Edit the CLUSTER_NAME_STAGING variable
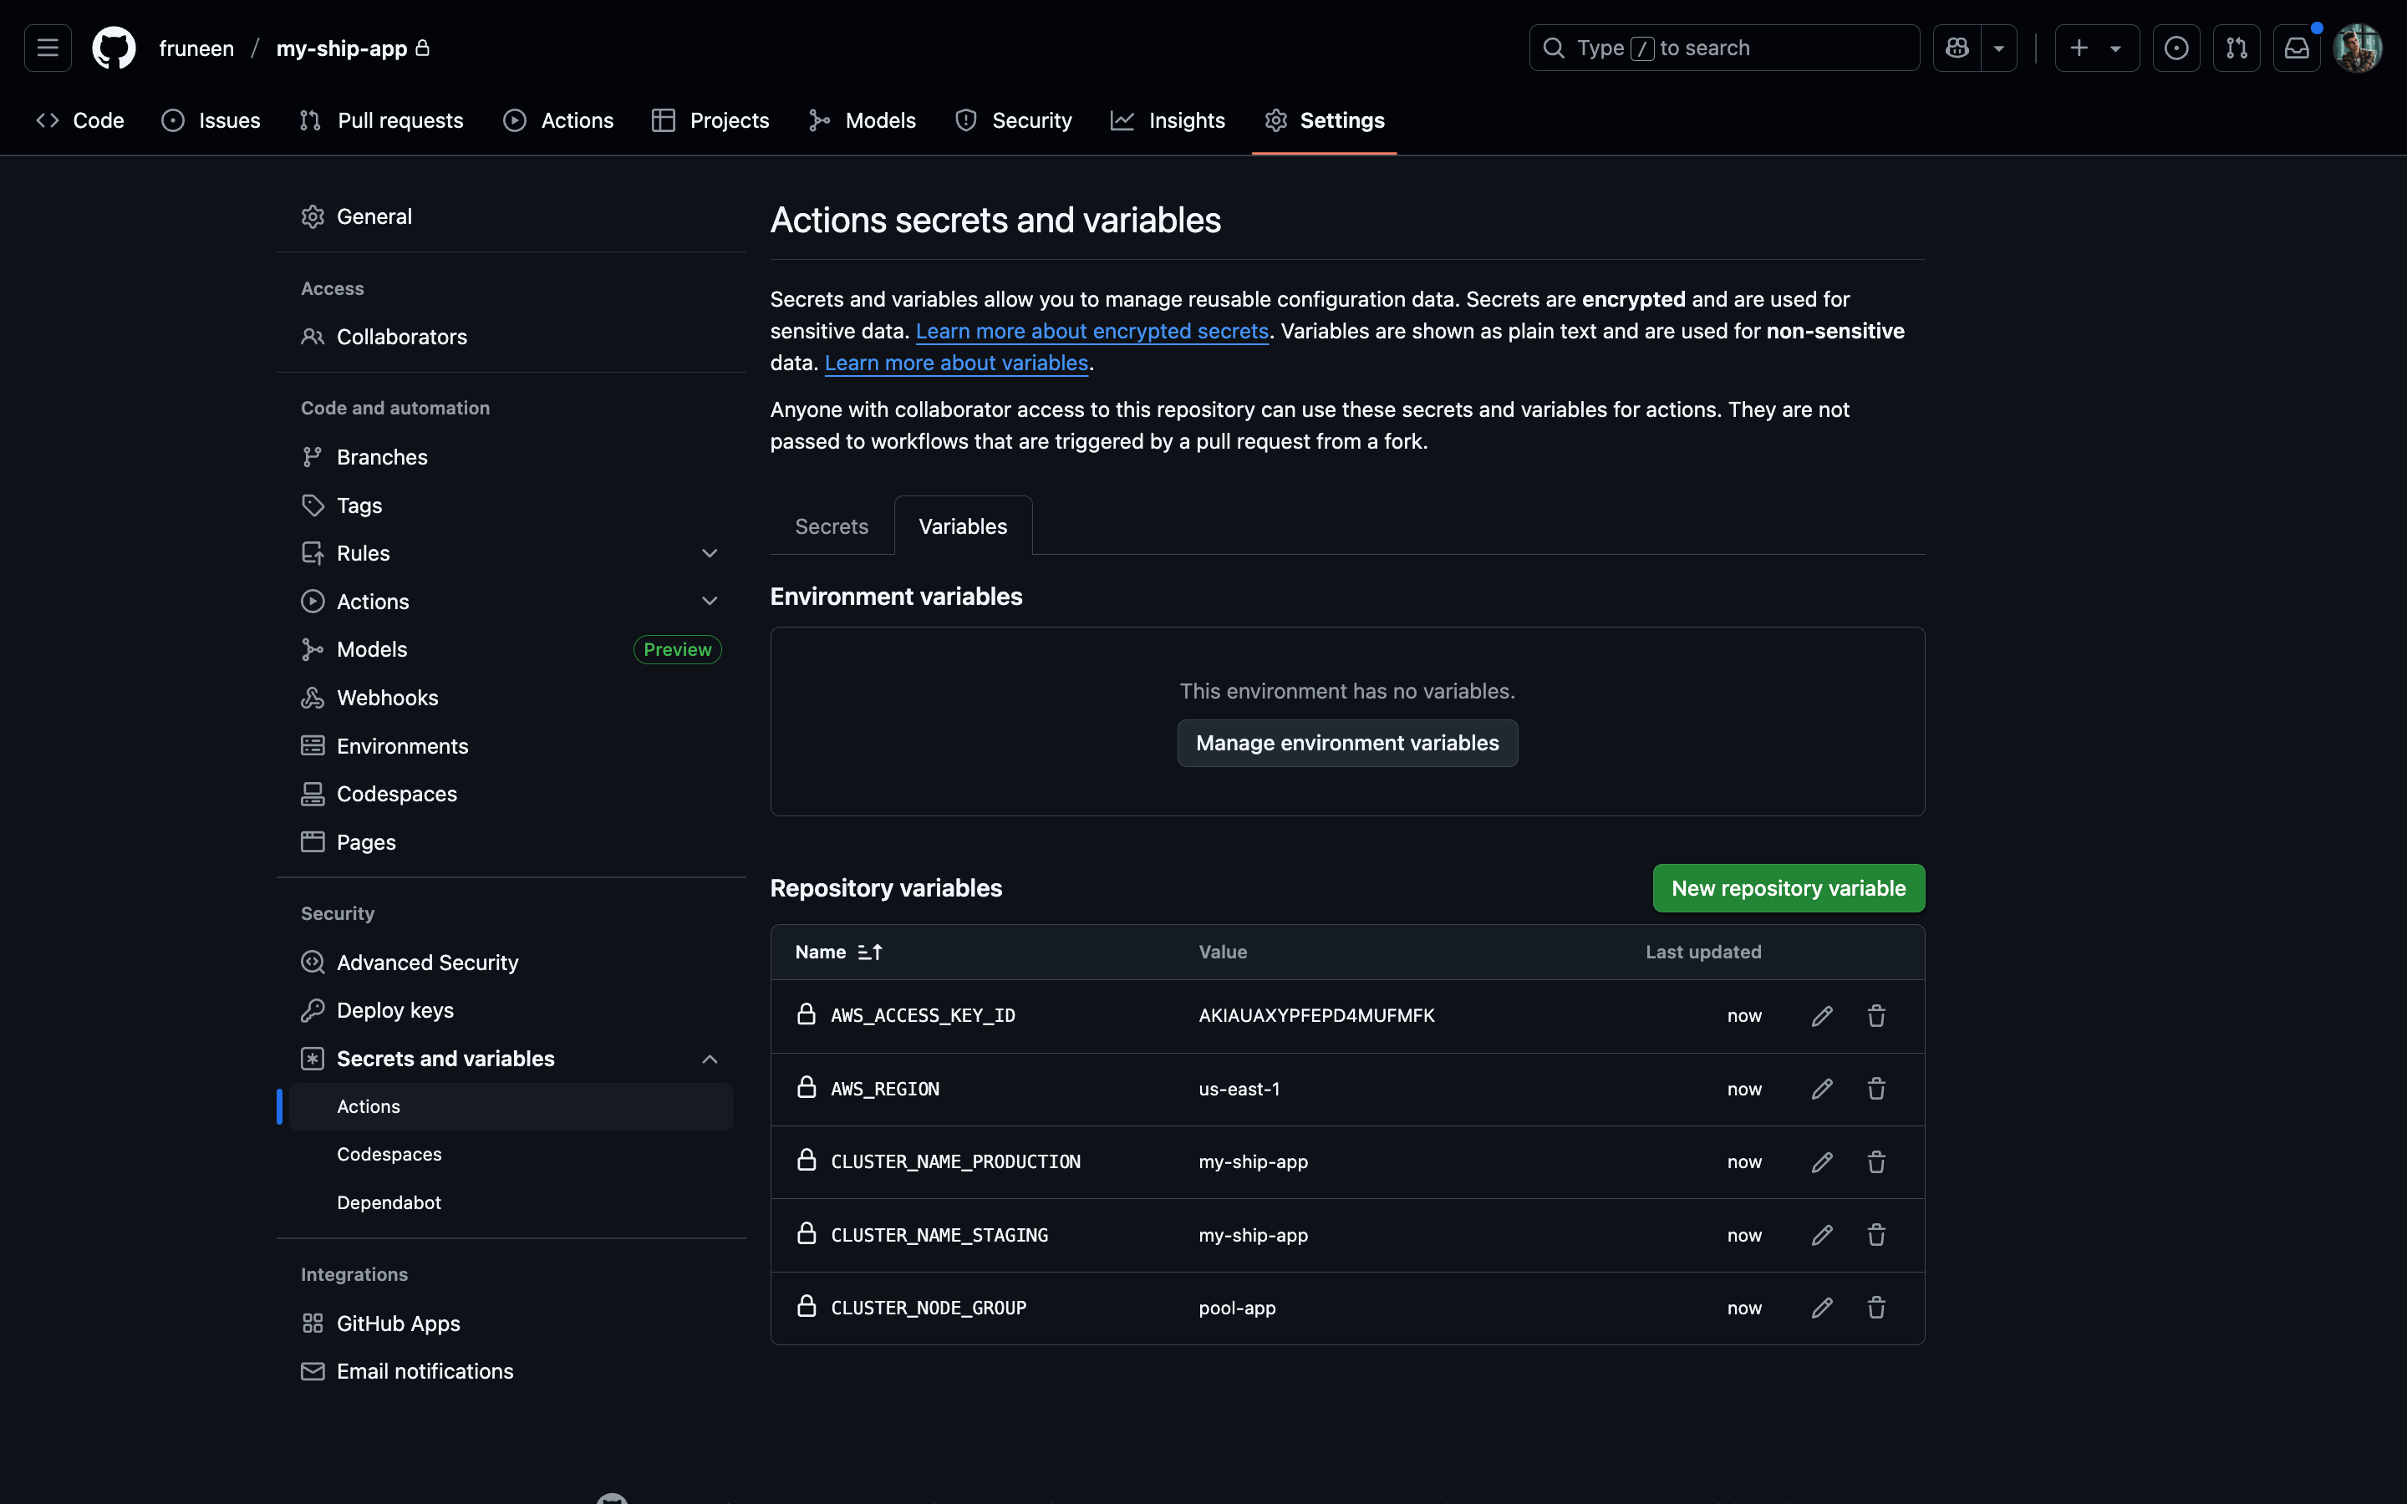Screen dimensions: 2407x1504 [x=1821, y=1234]
